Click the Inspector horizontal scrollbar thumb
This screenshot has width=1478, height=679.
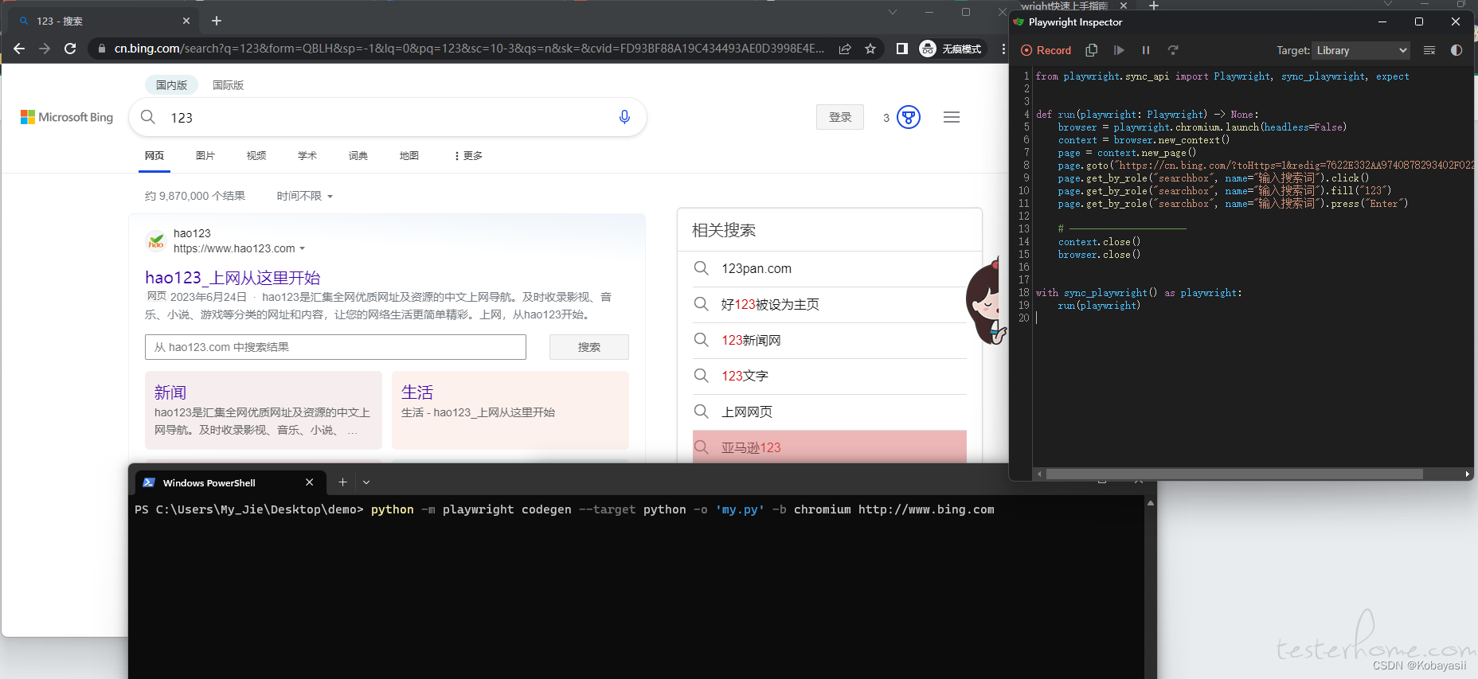[1234, 474]
